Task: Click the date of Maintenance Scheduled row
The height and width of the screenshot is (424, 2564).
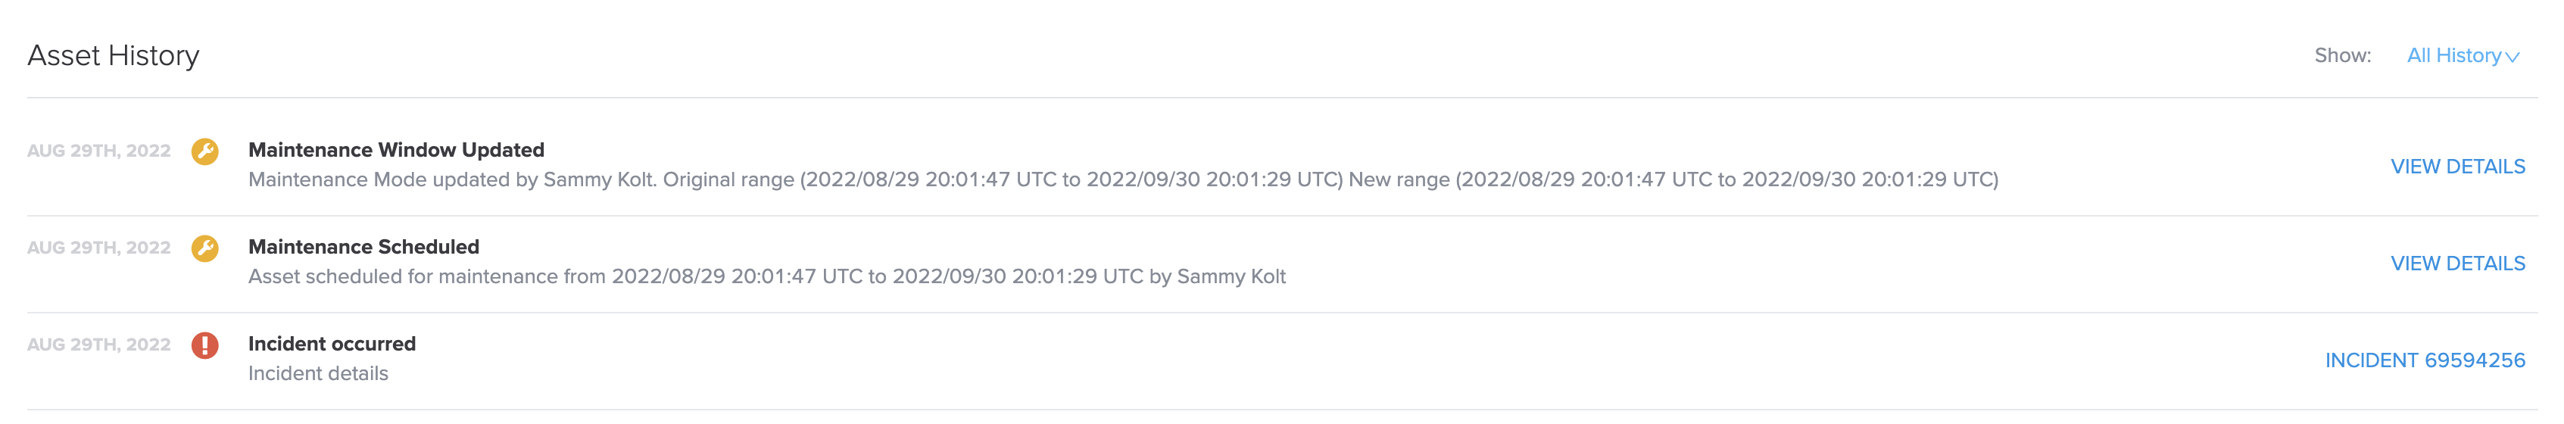Action: pos(98,248)
